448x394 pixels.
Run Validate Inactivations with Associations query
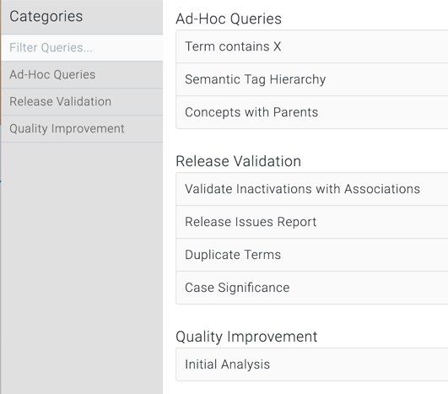[x=312, y=189]
